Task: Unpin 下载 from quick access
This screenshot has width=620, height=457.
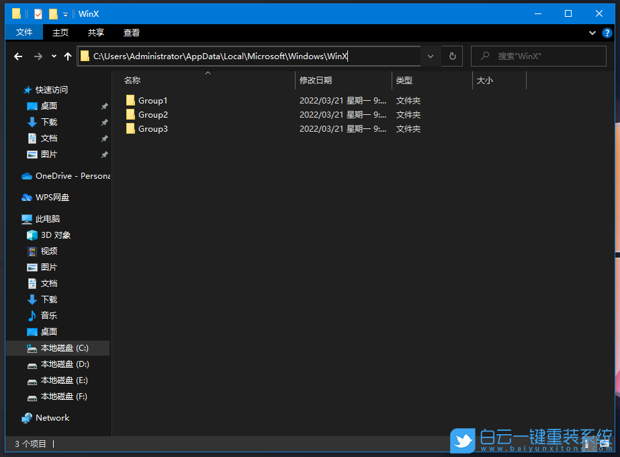Action: coord(104,122)
